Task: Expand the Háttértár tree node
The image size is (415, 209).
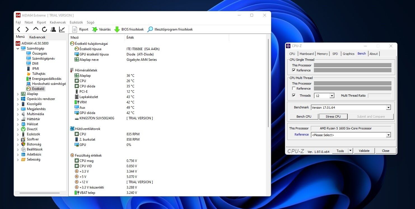Action: [18, 119]
